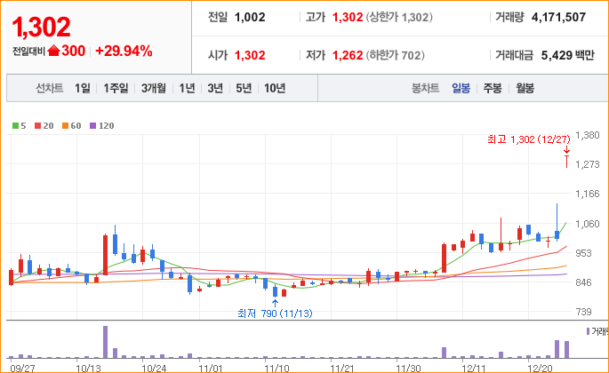This screenshot has width=609, height=373.
Task: Click the 전일 1,002 value
Action: coord(250,17)
